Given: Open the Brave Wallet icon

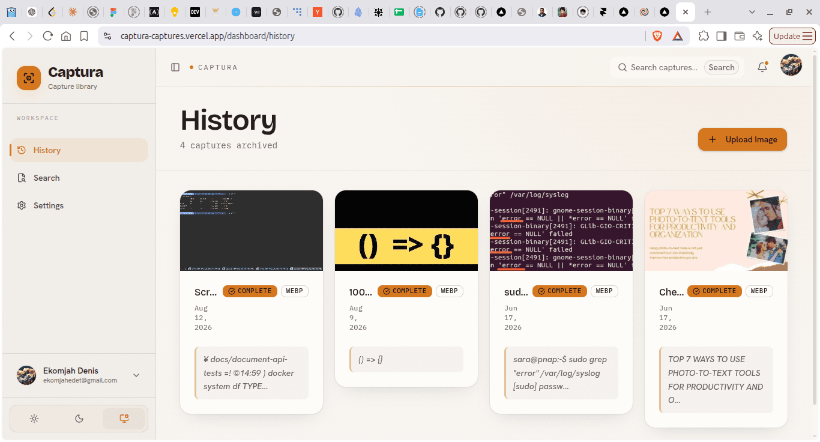Looking at the screenshot, I should (740, 36).
